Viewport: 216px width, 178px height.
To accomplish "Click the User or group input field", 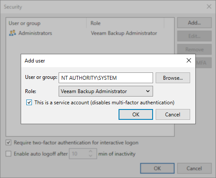I will coord(106,78).
